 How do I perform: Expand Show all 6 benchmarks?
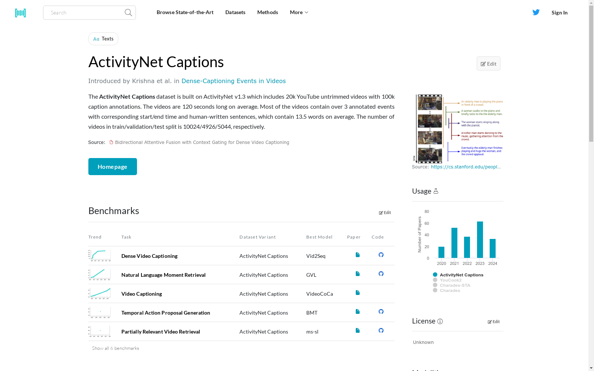(115, 348)
